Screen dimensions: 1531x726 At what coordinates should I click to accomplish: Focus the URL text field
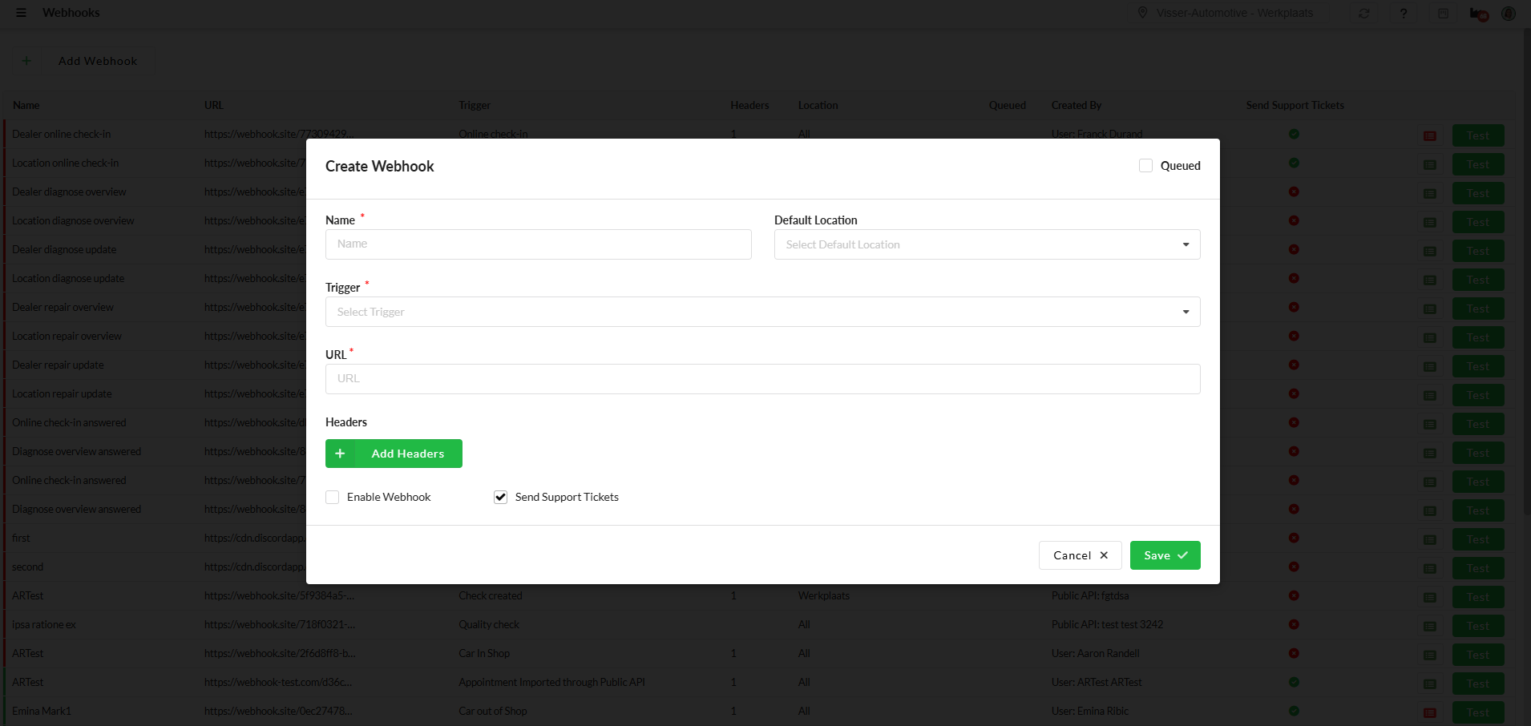coord(762,379)
